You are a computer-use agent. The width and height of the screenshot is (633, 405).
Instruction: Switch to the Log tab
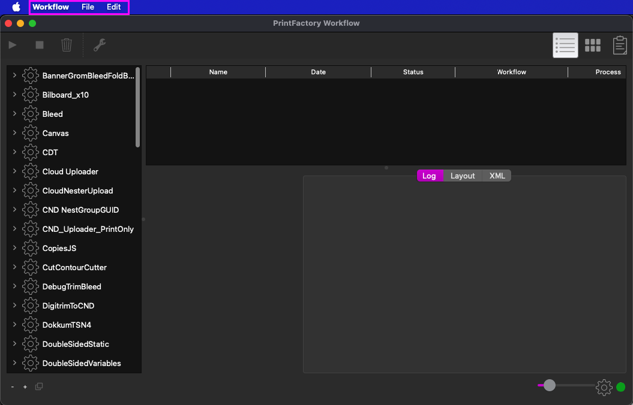pyautogui.click(x=429, y=176)
